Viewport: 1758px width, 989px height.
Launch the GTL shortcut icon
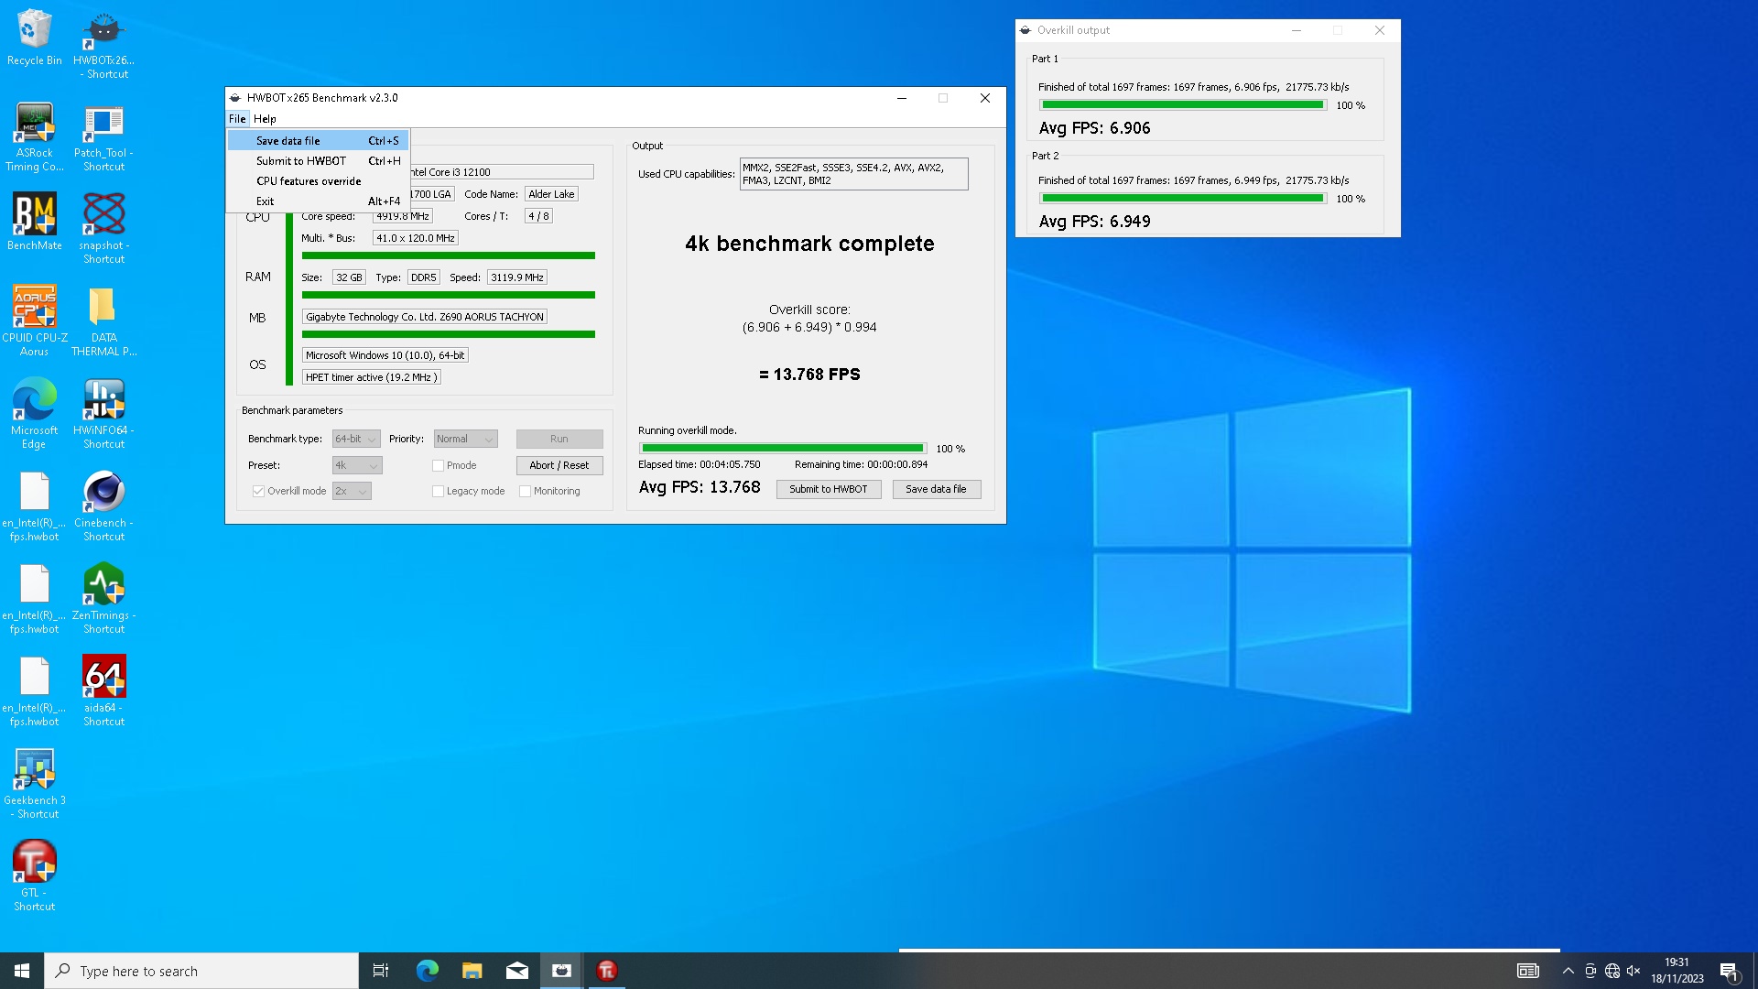point(34,876)
